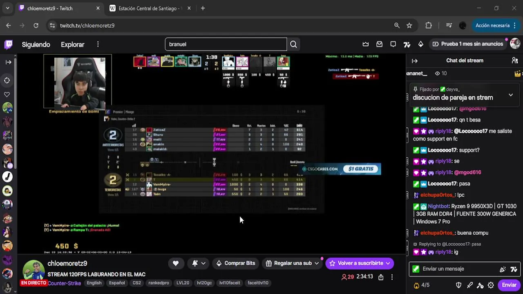Click the Nightbot username in chat
This screenshot has height=294, width=523.
click(438, 207)
